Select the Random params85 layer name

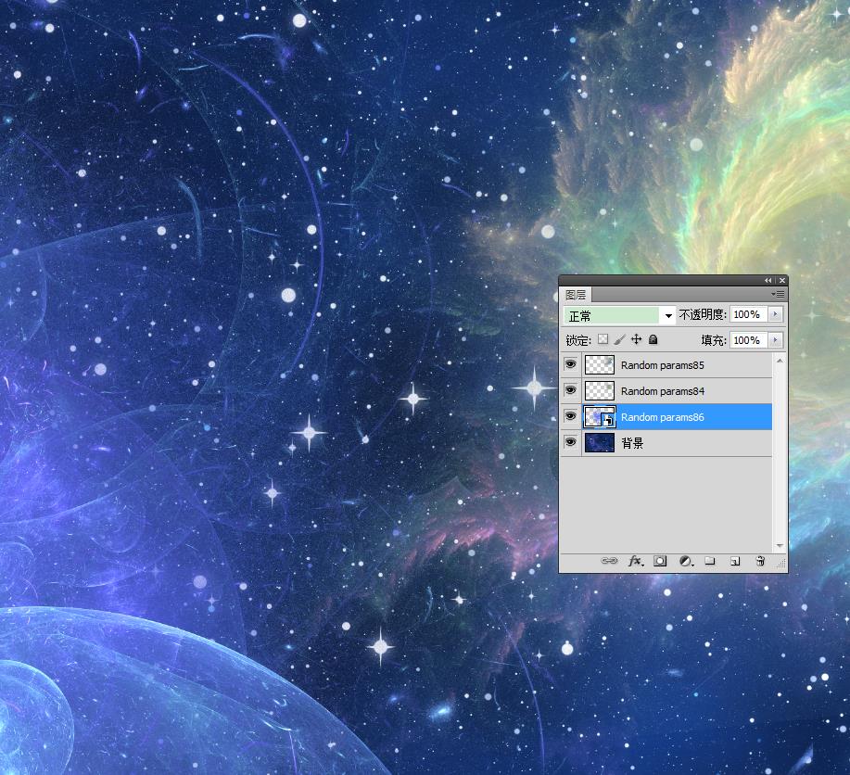663,365
